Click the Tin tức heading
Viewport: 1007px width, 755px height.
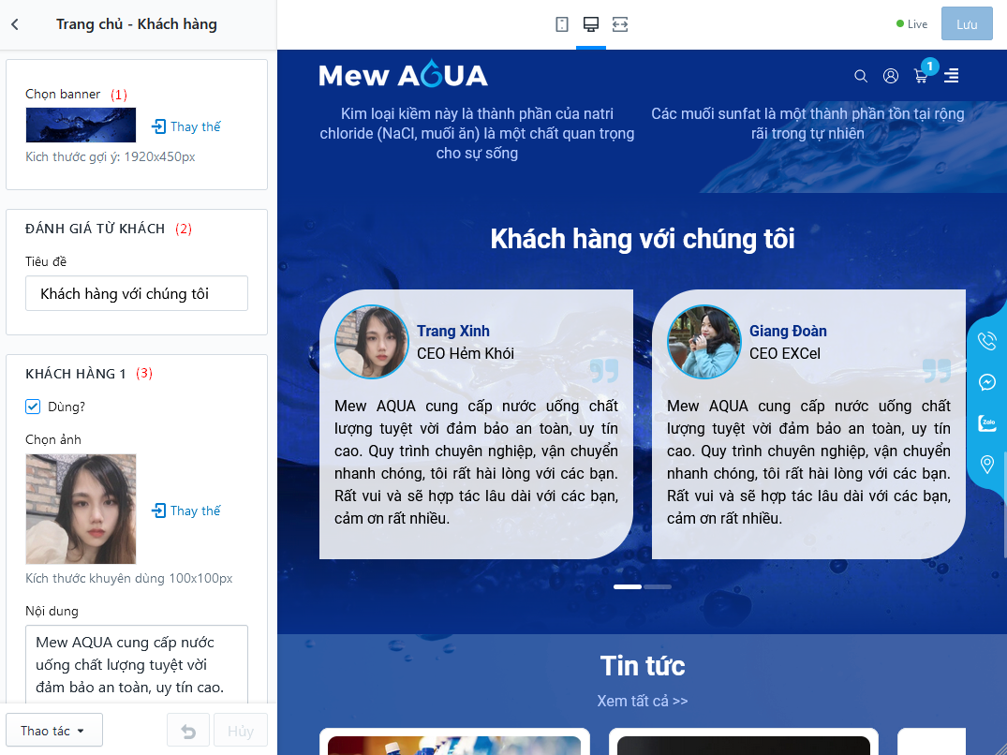tap(643, 666)
